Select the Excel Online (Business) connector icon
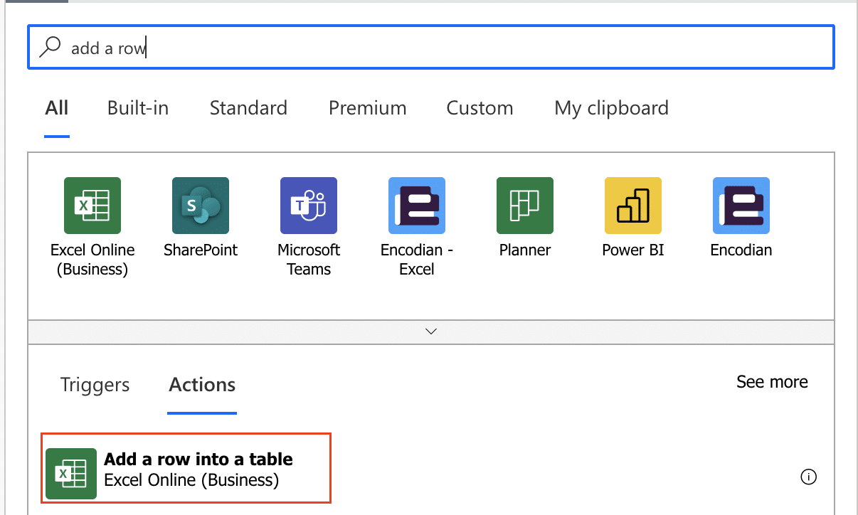Viewport: 858px width, 515px height. 92,206
